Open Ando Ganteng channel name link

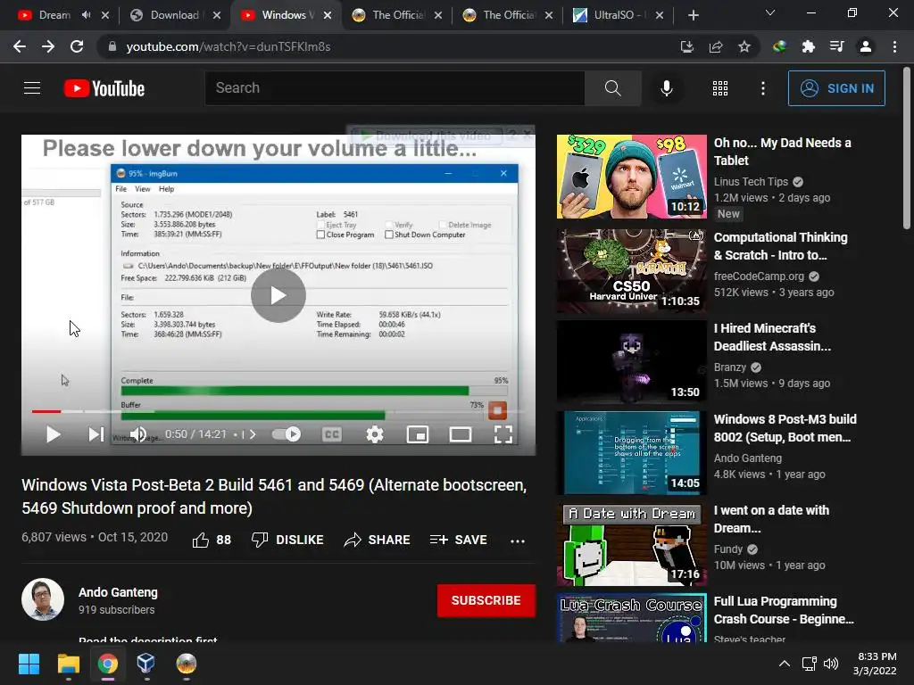tap(118, 592)
